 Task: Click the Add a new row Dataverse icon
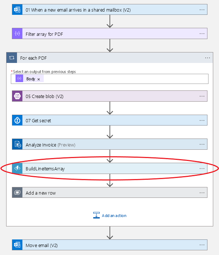coord(17,193)
